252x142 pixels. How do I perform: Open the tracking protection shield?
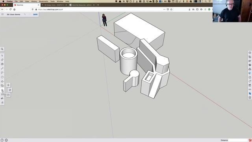[x=33, y=9]
